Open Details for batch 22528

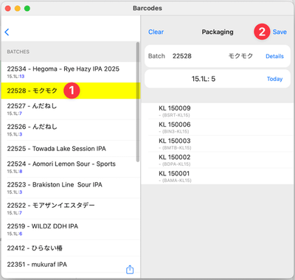274,56
